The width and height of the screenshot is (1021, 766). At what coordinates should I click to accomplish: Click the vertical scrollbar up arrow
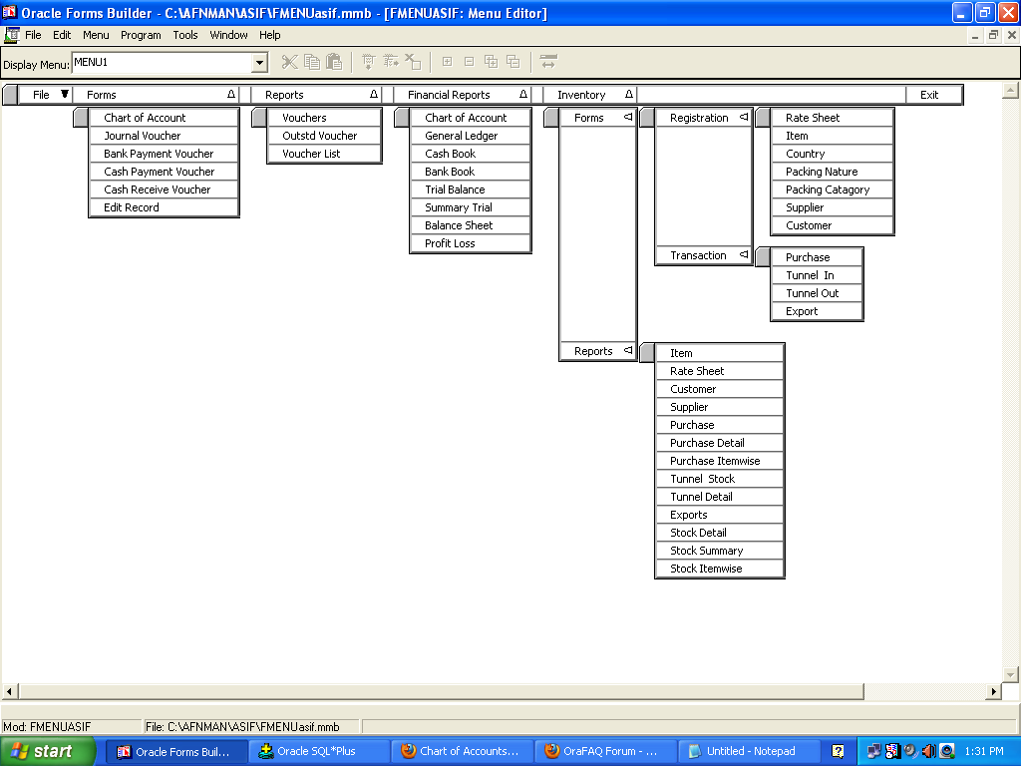(1011, 90)
